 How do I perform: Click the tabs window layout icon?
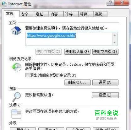pos(16,114)
